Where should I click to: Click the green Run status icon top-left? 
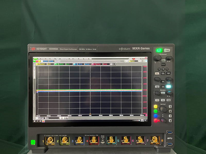[35, 59]
